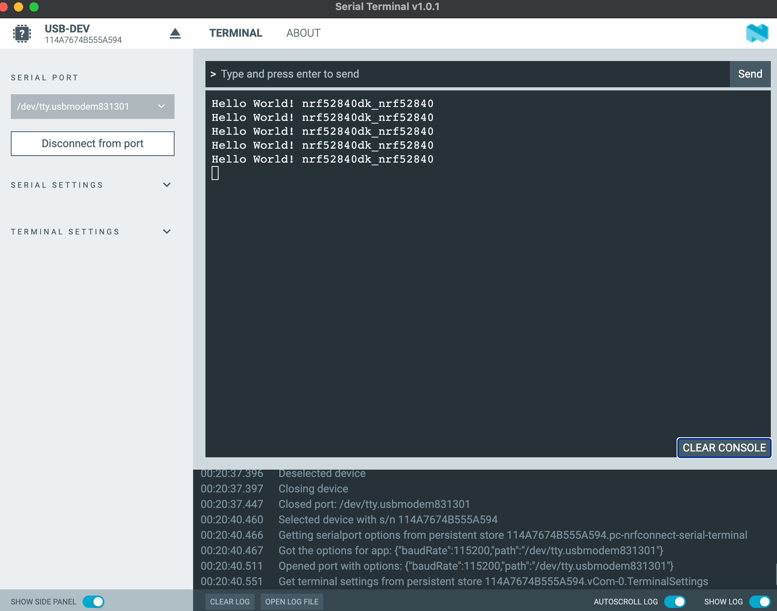Click the Clear Console button
The height and width of the screenshot is (611, 777).
coord(724,448)
